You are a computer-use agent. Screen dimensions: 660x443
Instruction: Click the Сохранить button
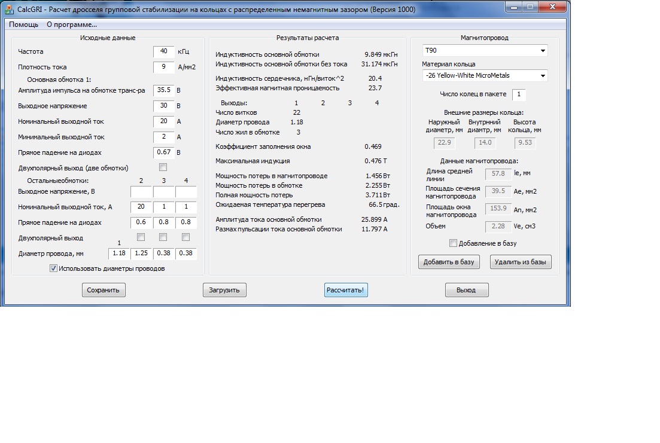[x=104, y=291]
